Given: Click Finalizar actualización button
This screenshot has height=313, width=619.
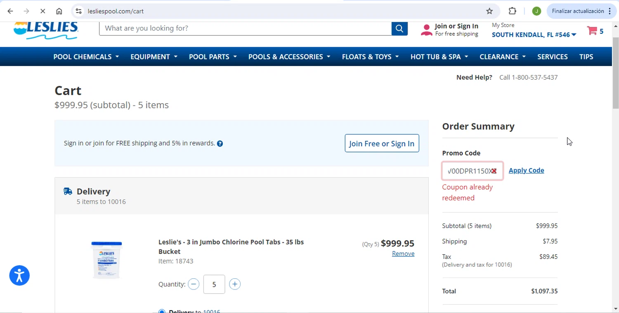Looking at the screenshot, I should [581, 11].
